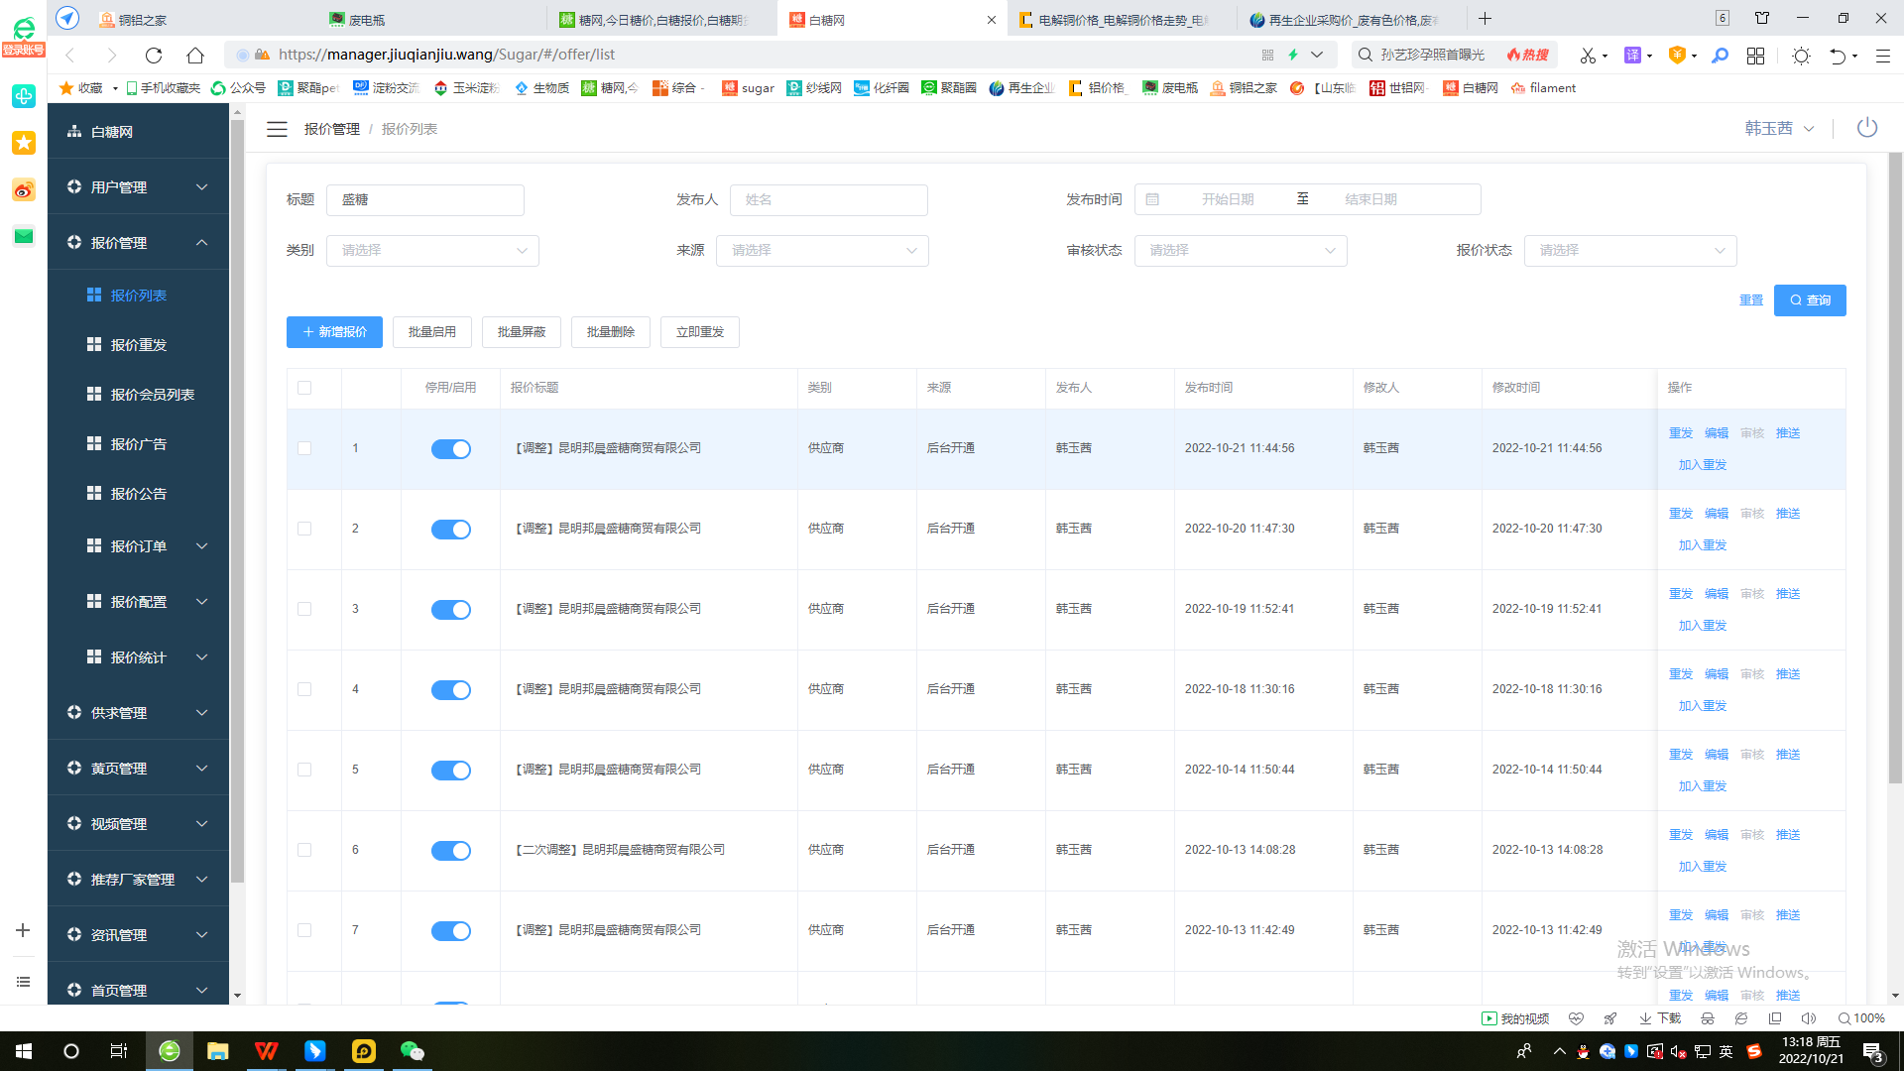Click the 新增报价 button

tap(334, 332)
